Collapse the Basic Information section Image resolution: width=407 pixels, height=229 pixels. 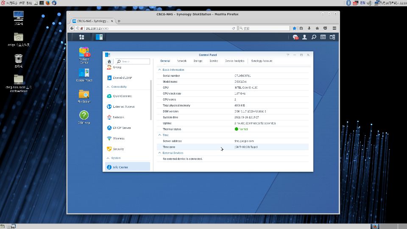(160, 70)
